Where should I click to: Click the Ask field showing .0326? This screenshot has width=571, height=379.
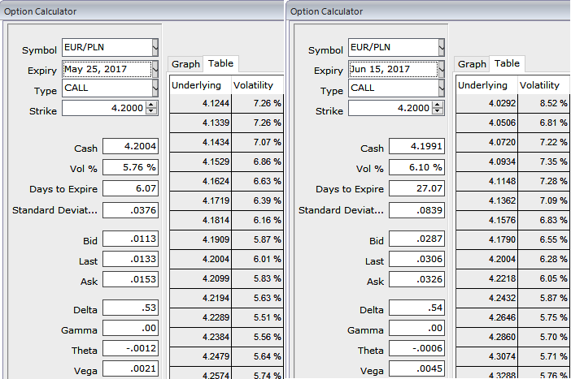(416, 279)
